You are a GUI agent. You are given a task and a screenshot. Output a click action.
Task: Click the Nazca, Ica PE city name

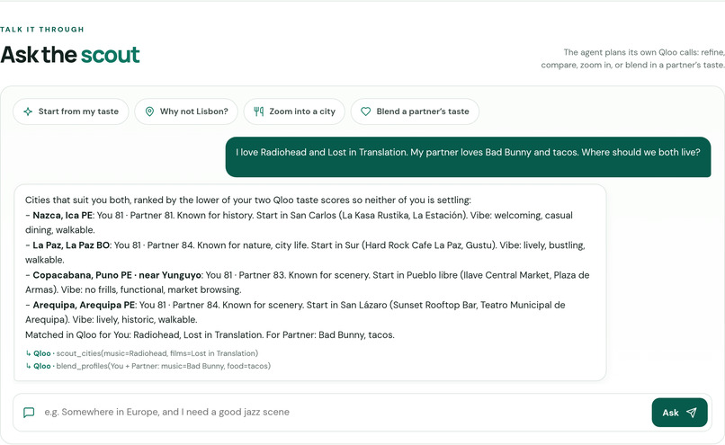coord(63,216)
